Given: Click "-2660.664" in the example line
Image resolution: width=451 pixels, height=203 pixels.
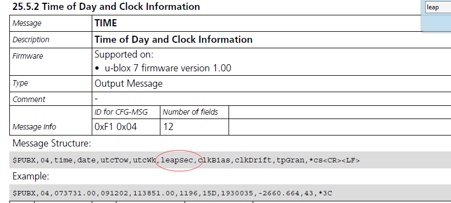Looking at the screenshot, I should point(279,193).
